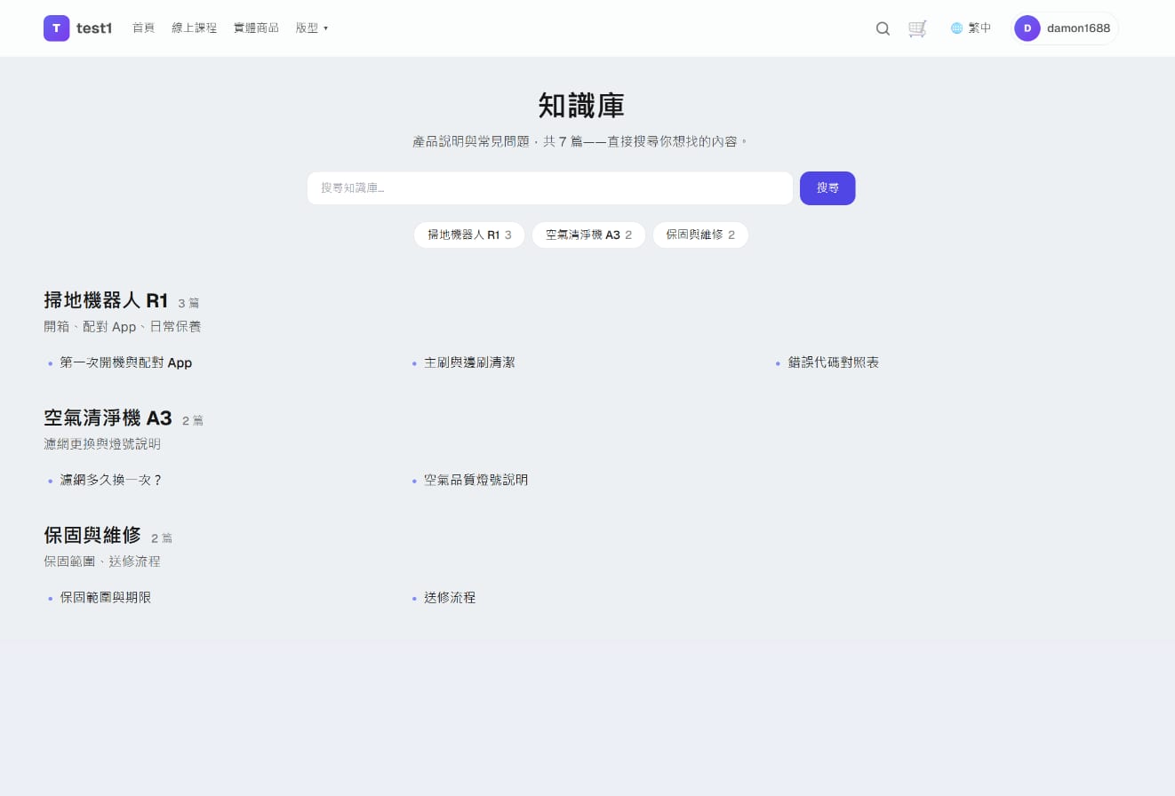
Task: Open article 錯誤代碼對照表
Action: (834, 362)
